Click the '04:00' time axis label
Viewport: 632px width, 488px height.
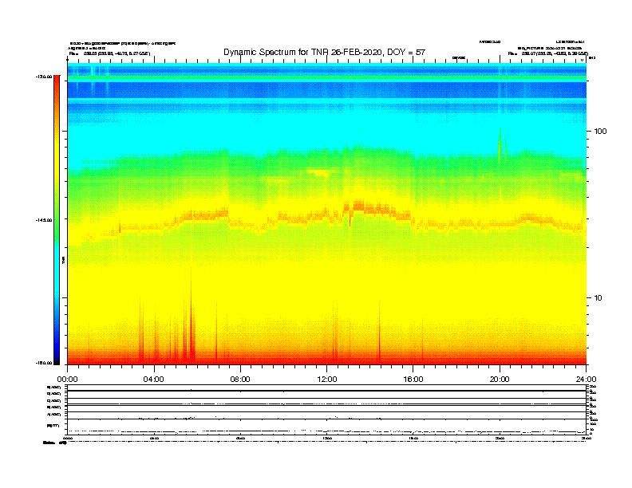coord(153,380)
